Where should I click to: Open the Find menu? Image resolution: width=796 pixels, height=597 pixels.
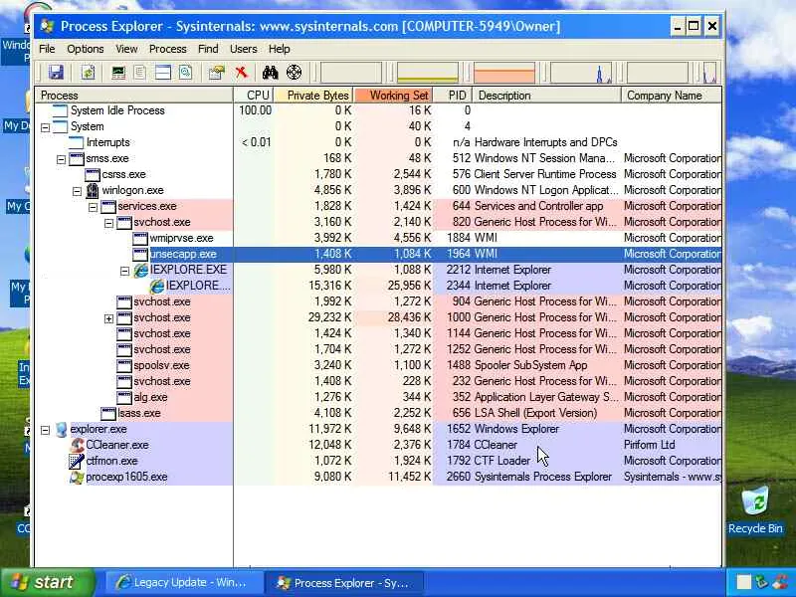pyautogui.click(x=208, y=49)
